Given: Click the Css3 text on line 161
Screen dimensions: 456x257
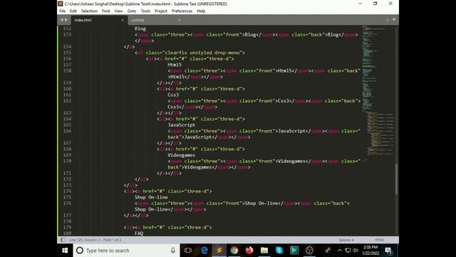Looking at the screenshot, I should pos(173,95).
